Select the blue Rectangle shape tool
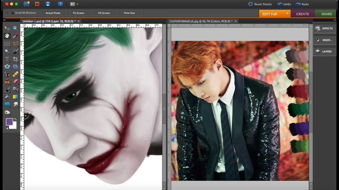 [x=7, y=104]
